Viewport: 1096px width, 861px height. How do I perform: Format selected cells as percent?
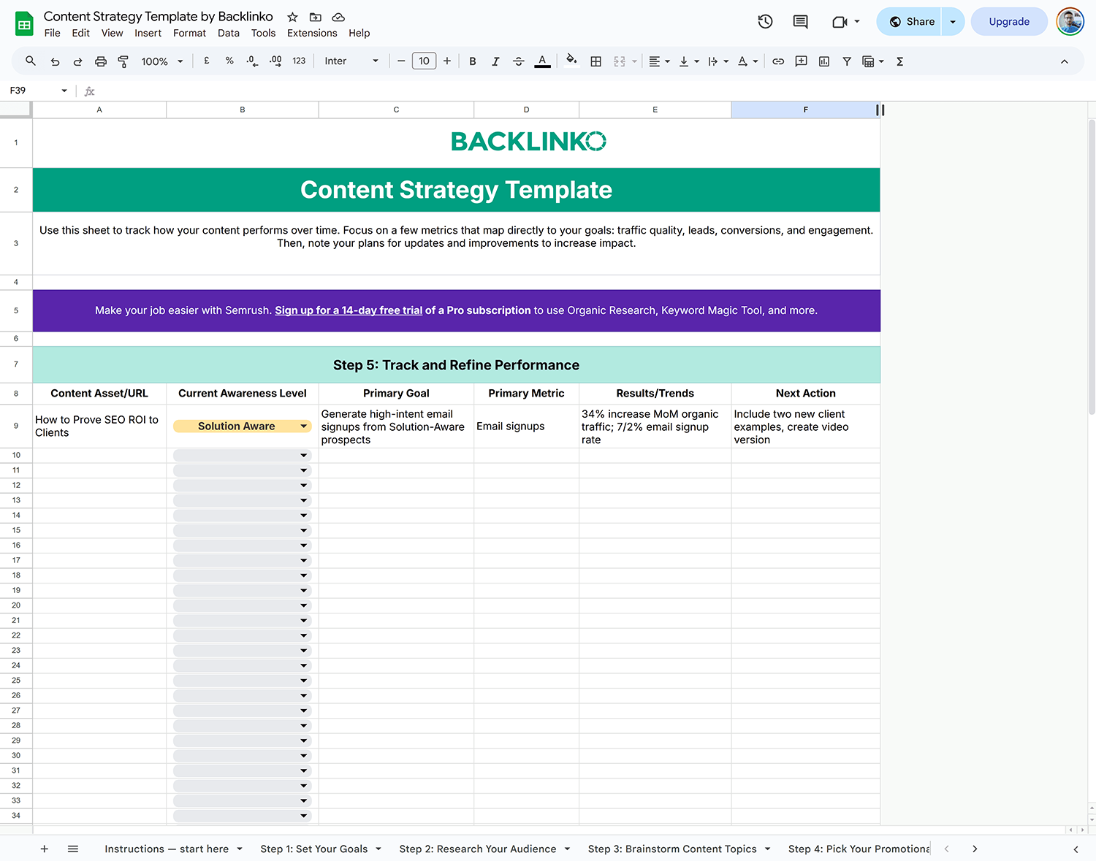[229, 61]
